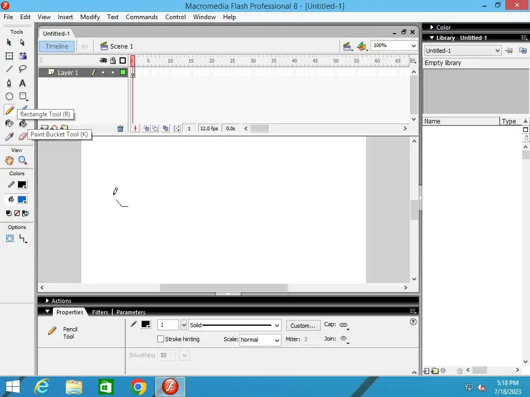Image resolution: width=530 pixels, height=397 pixels.
Task: Select the black arrow Selection tool
Action: pyautogui.click(x=9, y=42)
